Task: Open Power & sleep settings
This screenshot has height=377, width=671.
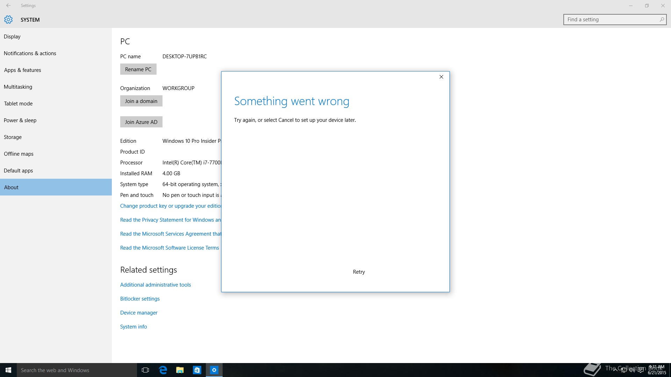Action: [56, 120]
